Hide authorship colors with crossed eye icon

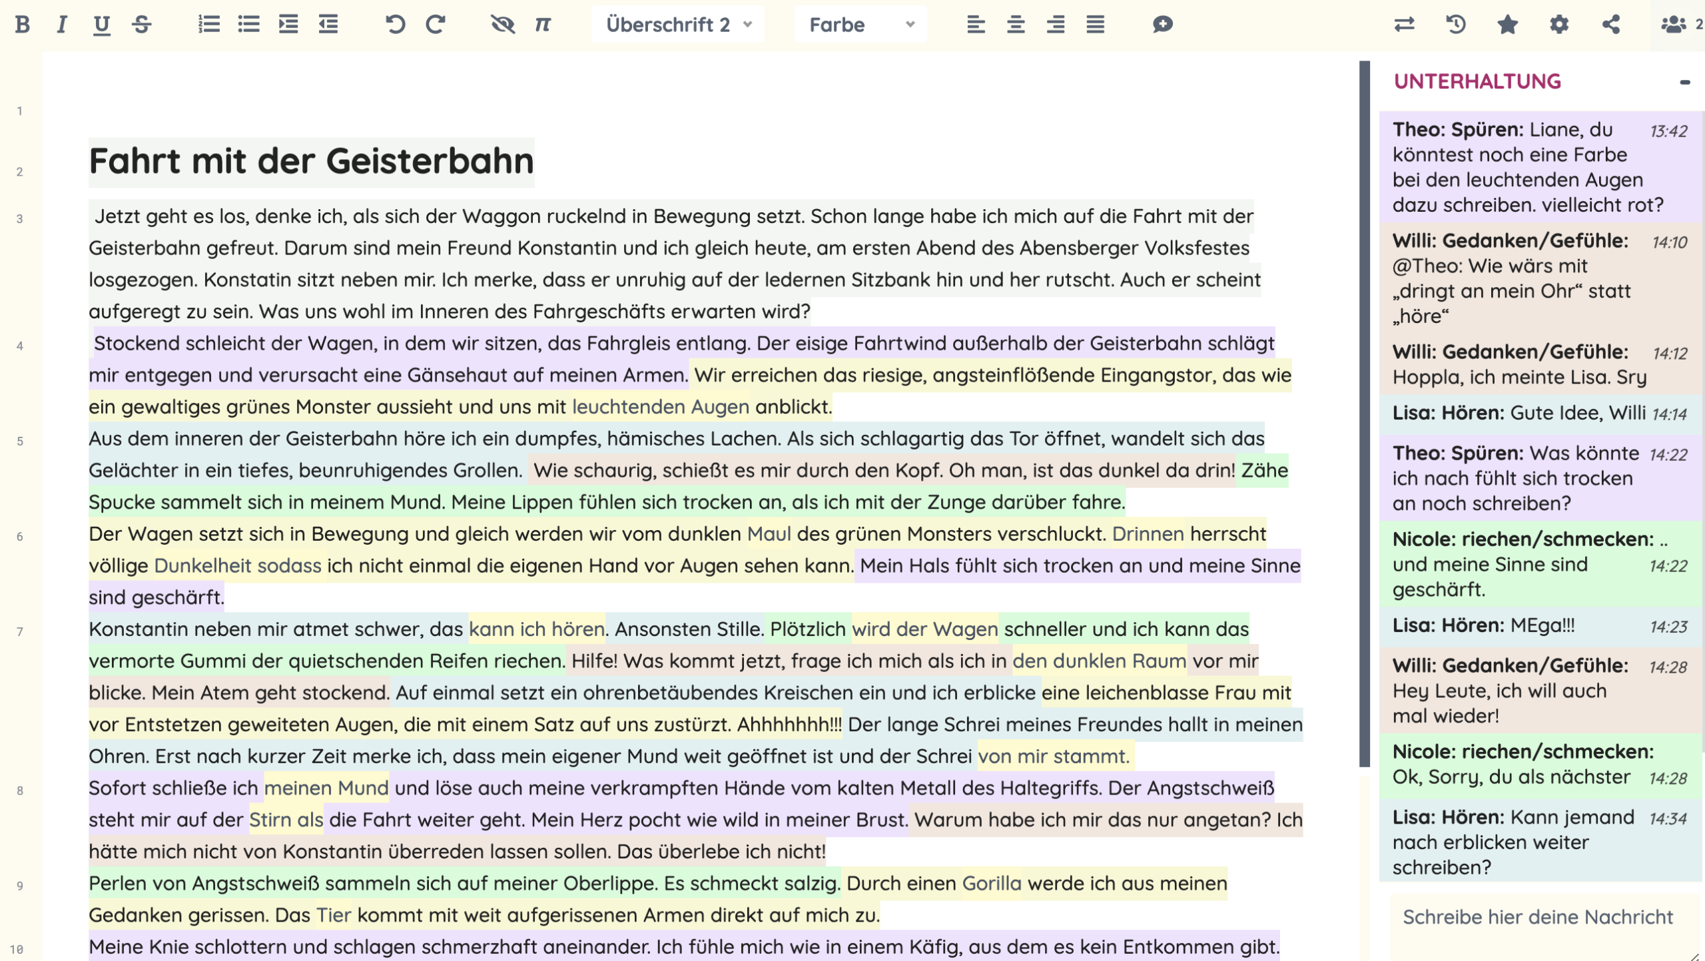tap(503, 25)
